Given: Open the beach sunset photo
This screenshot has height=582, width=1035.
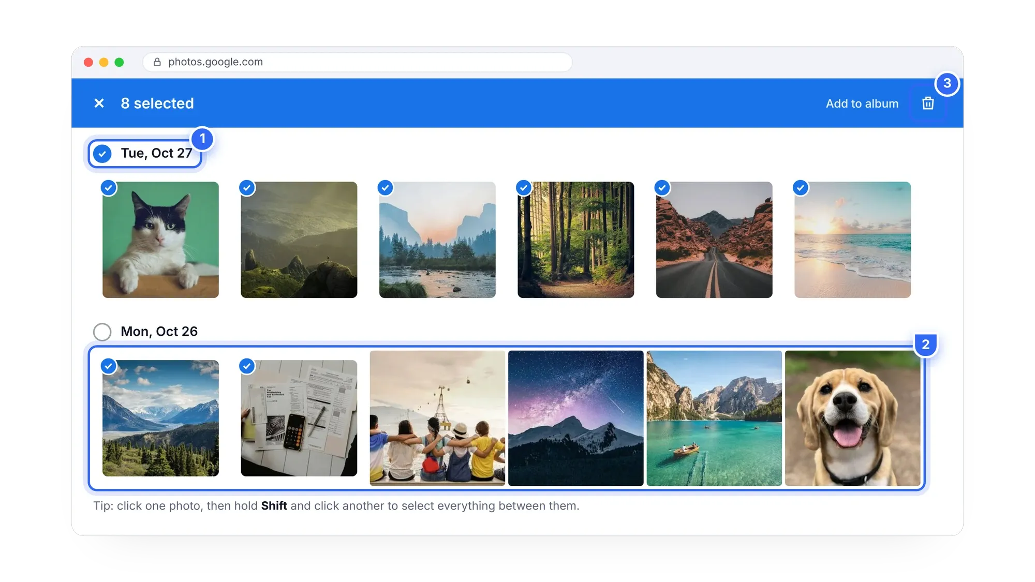Looking at the screenshot, I should coord(852,240).
